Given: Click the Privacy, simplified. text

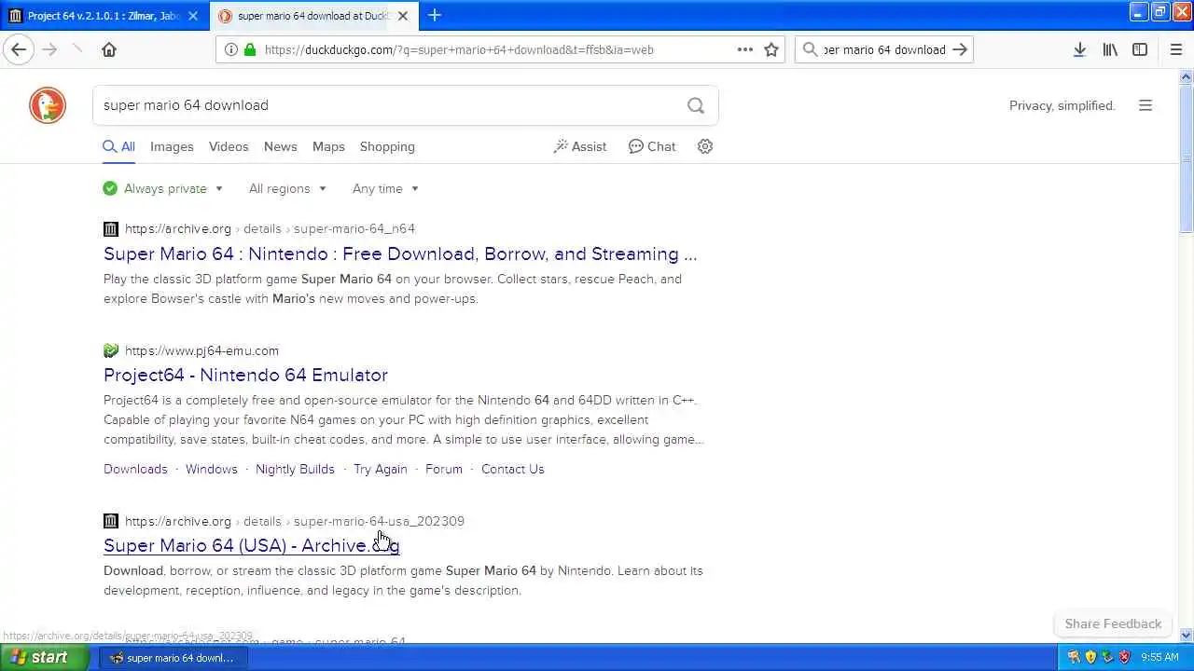Looking at the screenshot, I should coord(1062,105).
